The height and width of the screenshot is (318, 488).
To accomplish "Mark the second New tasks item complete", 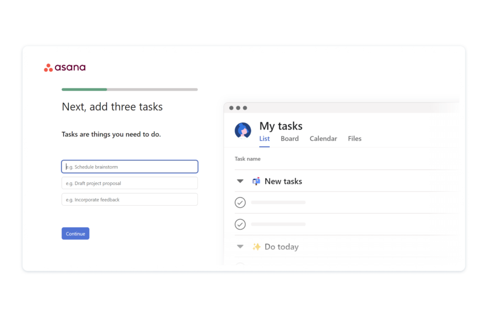I will click(240, 224).
